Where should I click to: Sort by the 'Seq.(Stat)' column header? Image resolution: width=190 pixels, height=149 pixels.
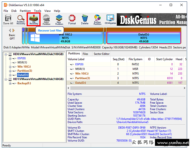point(118,59)
